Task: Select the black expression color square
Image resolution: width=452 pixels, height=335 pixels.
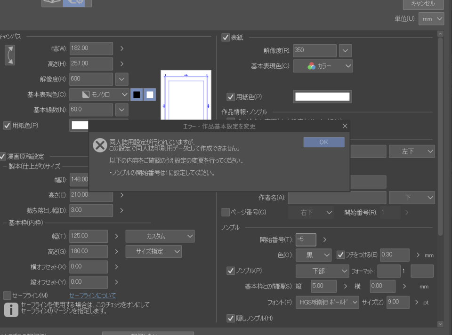Action: click(137, 95)
